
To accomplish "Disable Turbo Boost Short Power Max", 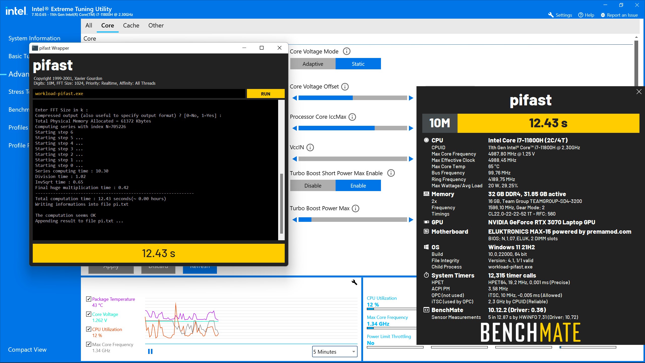I will click(313, 186).
